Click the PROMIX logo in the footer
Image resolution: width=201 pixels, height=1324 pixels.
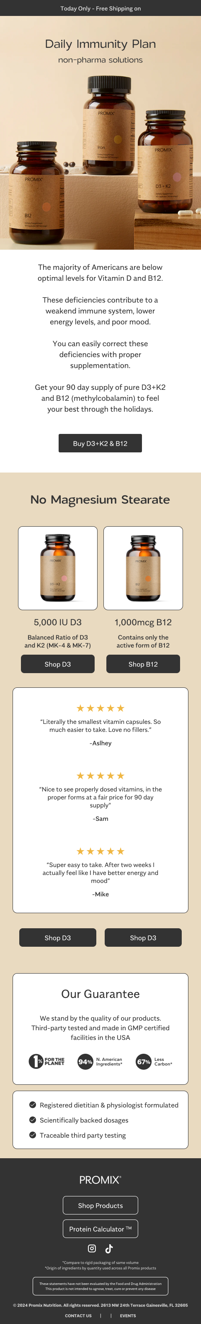click(100, 1180)
